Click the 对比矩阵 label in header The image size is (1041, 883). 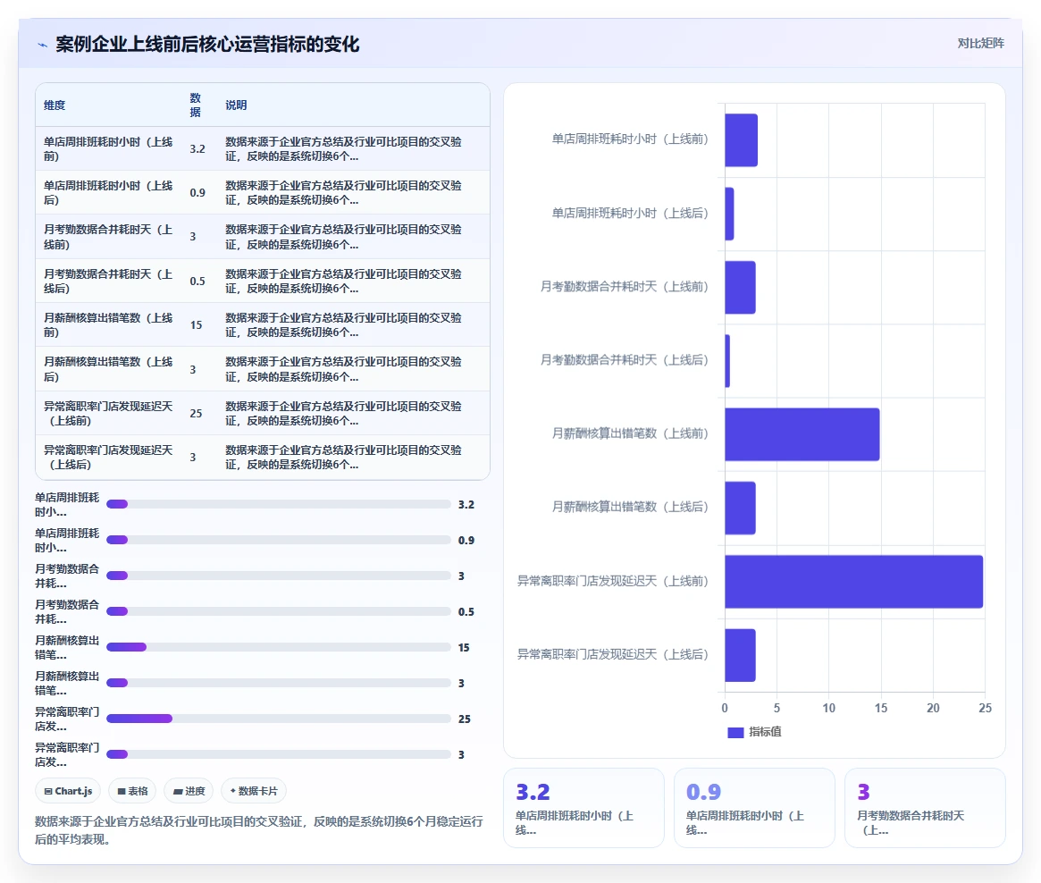click(980, 43)
